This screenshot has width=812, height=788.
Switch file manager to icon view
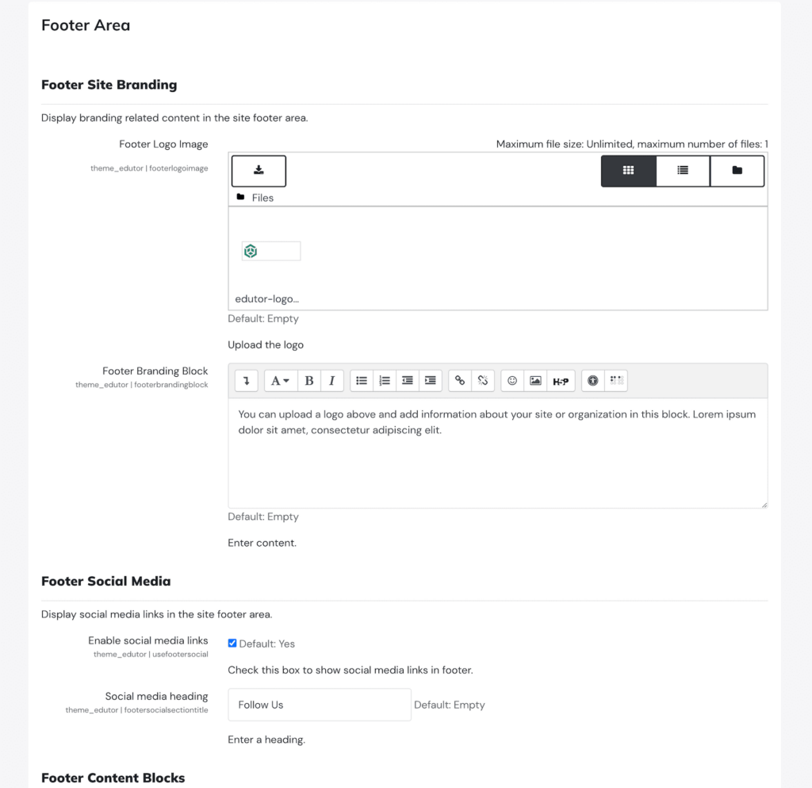628,170
